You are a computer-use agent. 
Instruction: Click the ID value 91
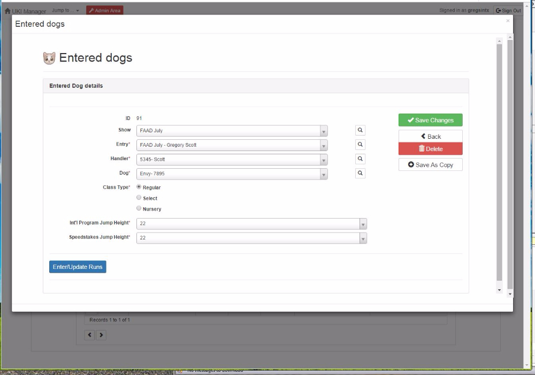click(139, 118)
